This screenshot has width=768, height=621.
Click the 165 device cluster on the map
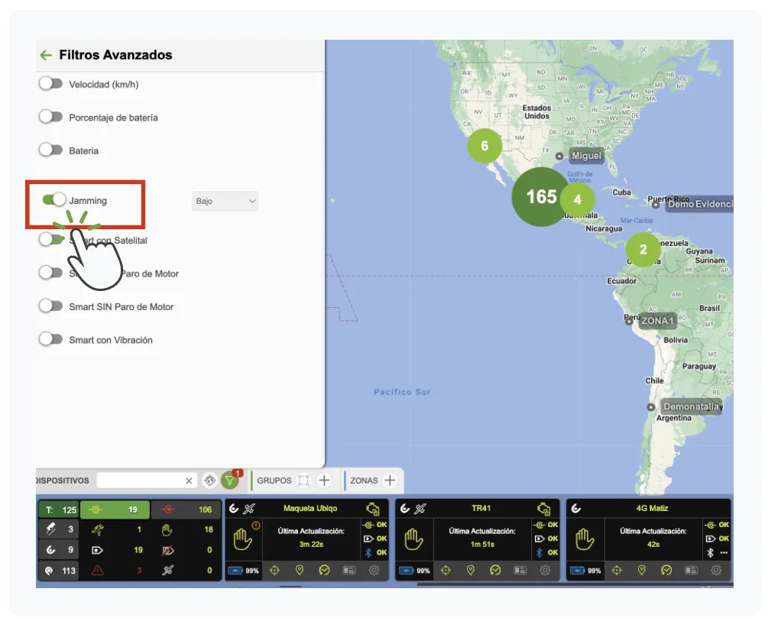pos(541,196)
